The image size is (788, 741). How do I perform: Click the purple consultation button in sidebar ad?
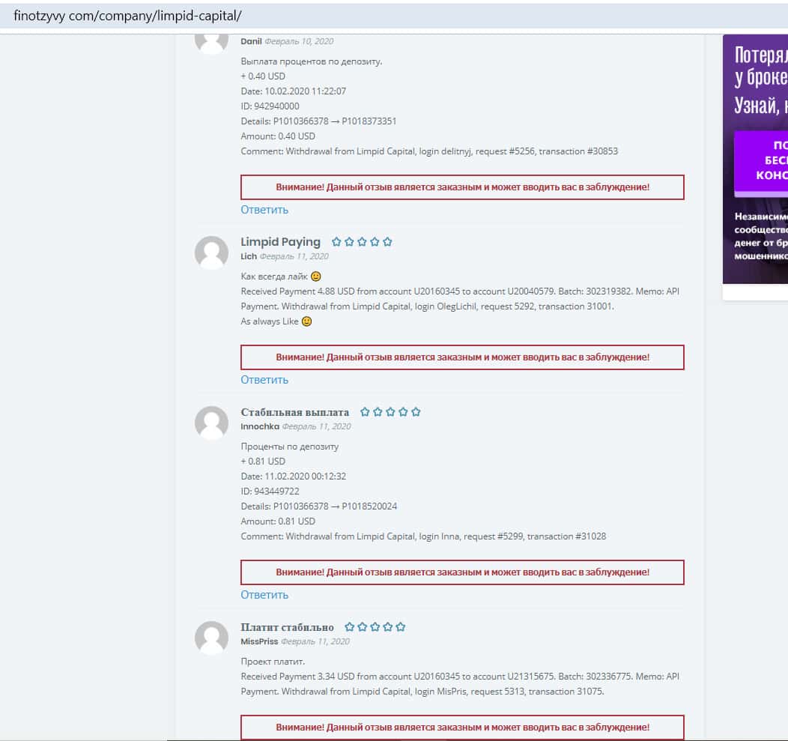click(761, 163)
